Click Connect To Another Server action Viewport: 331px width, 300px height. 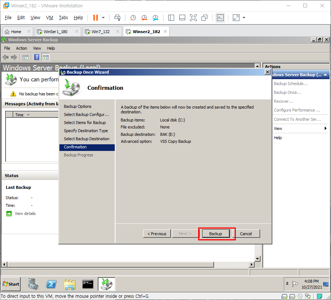coord(297,119)
